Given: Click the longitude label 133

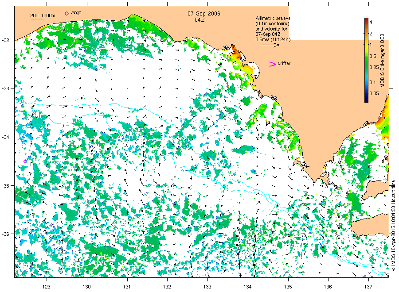Looking at the screenshot, I should 207,287.
